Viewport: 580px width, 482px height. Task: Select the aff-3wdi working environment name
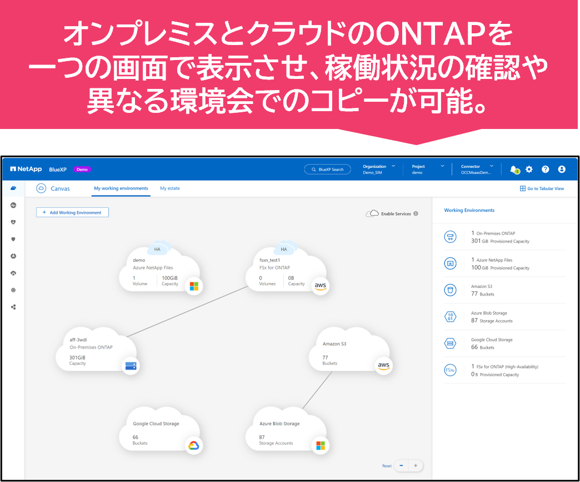78,340
